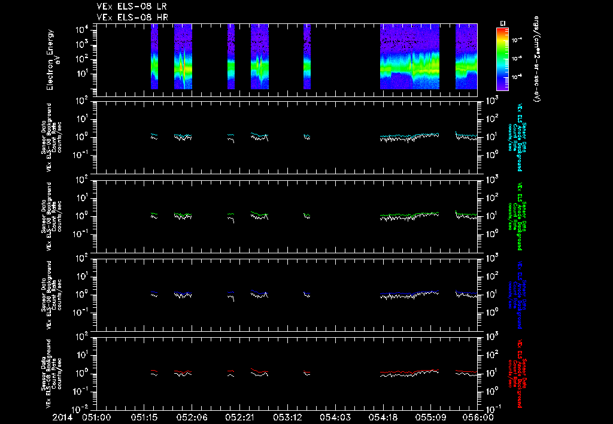Click the narrow spectrogram strip near 053:12
Image resolution: width=613 pixels, height=424 pixels.
(307, 56)
